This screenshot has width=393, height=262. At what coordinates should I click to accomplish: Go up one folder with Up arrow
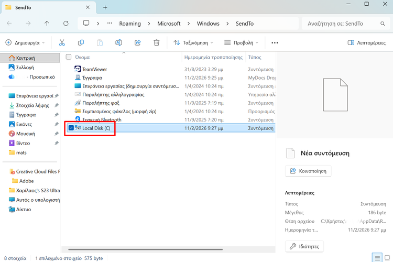pyautogui.click(x=47, y=24)
